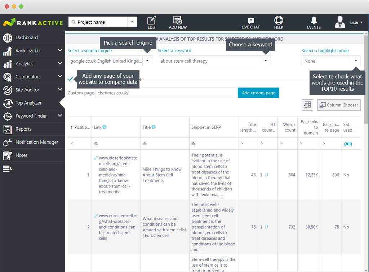The width and height of the screenshot is (369, 272).
Task: Click the Analytics bar chart icon
Action: tap(8, 64)
